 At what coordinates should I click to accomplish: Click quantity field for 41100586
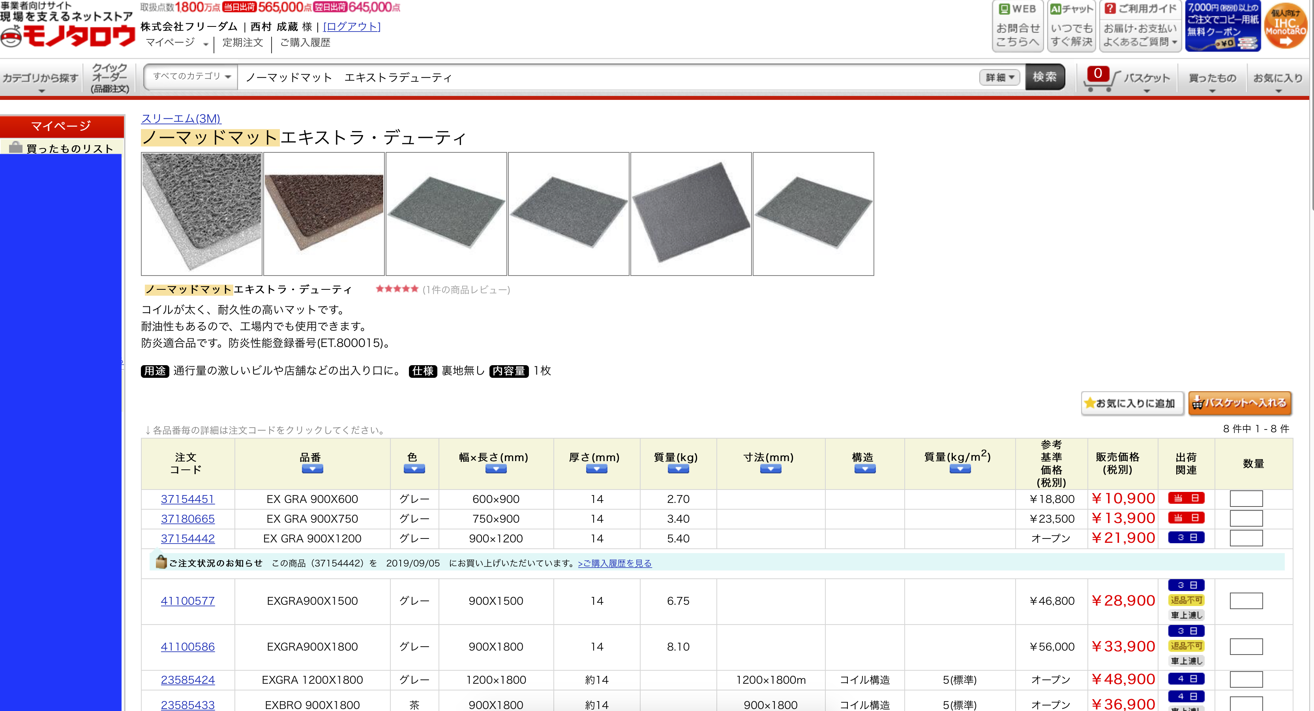click(x=1246, y=646)
